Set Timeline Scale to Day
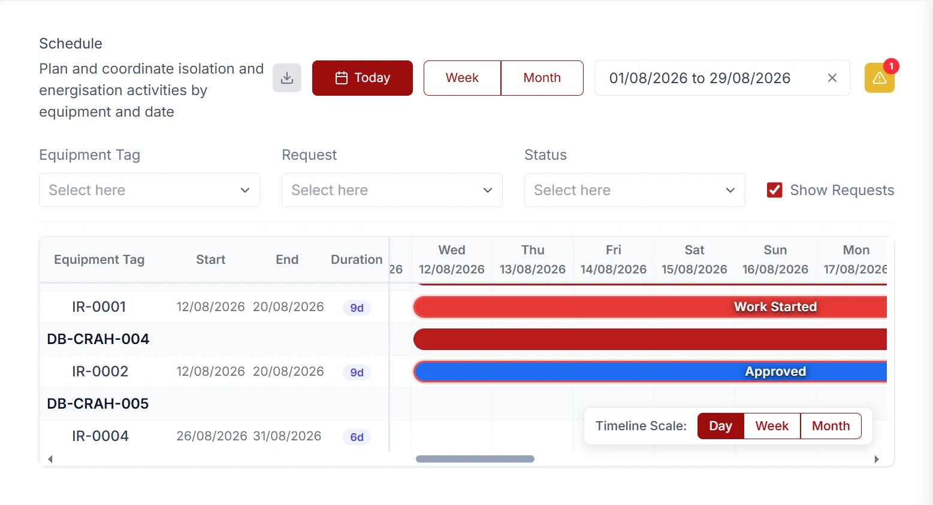The width and height of the screenshot is (933, 505). [x=720, y=426]
